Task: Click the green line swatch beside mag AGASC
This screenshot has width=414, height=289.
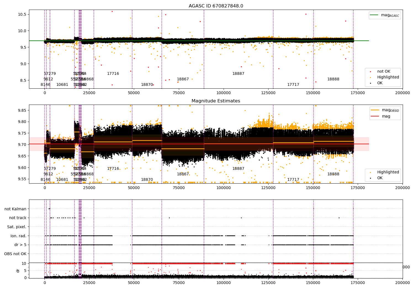Action: (374, 15)
